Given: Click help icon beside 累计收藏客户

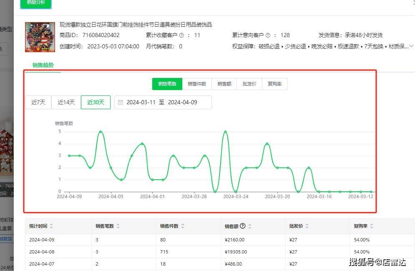Looking at the screenshot, I should point(181,35).
